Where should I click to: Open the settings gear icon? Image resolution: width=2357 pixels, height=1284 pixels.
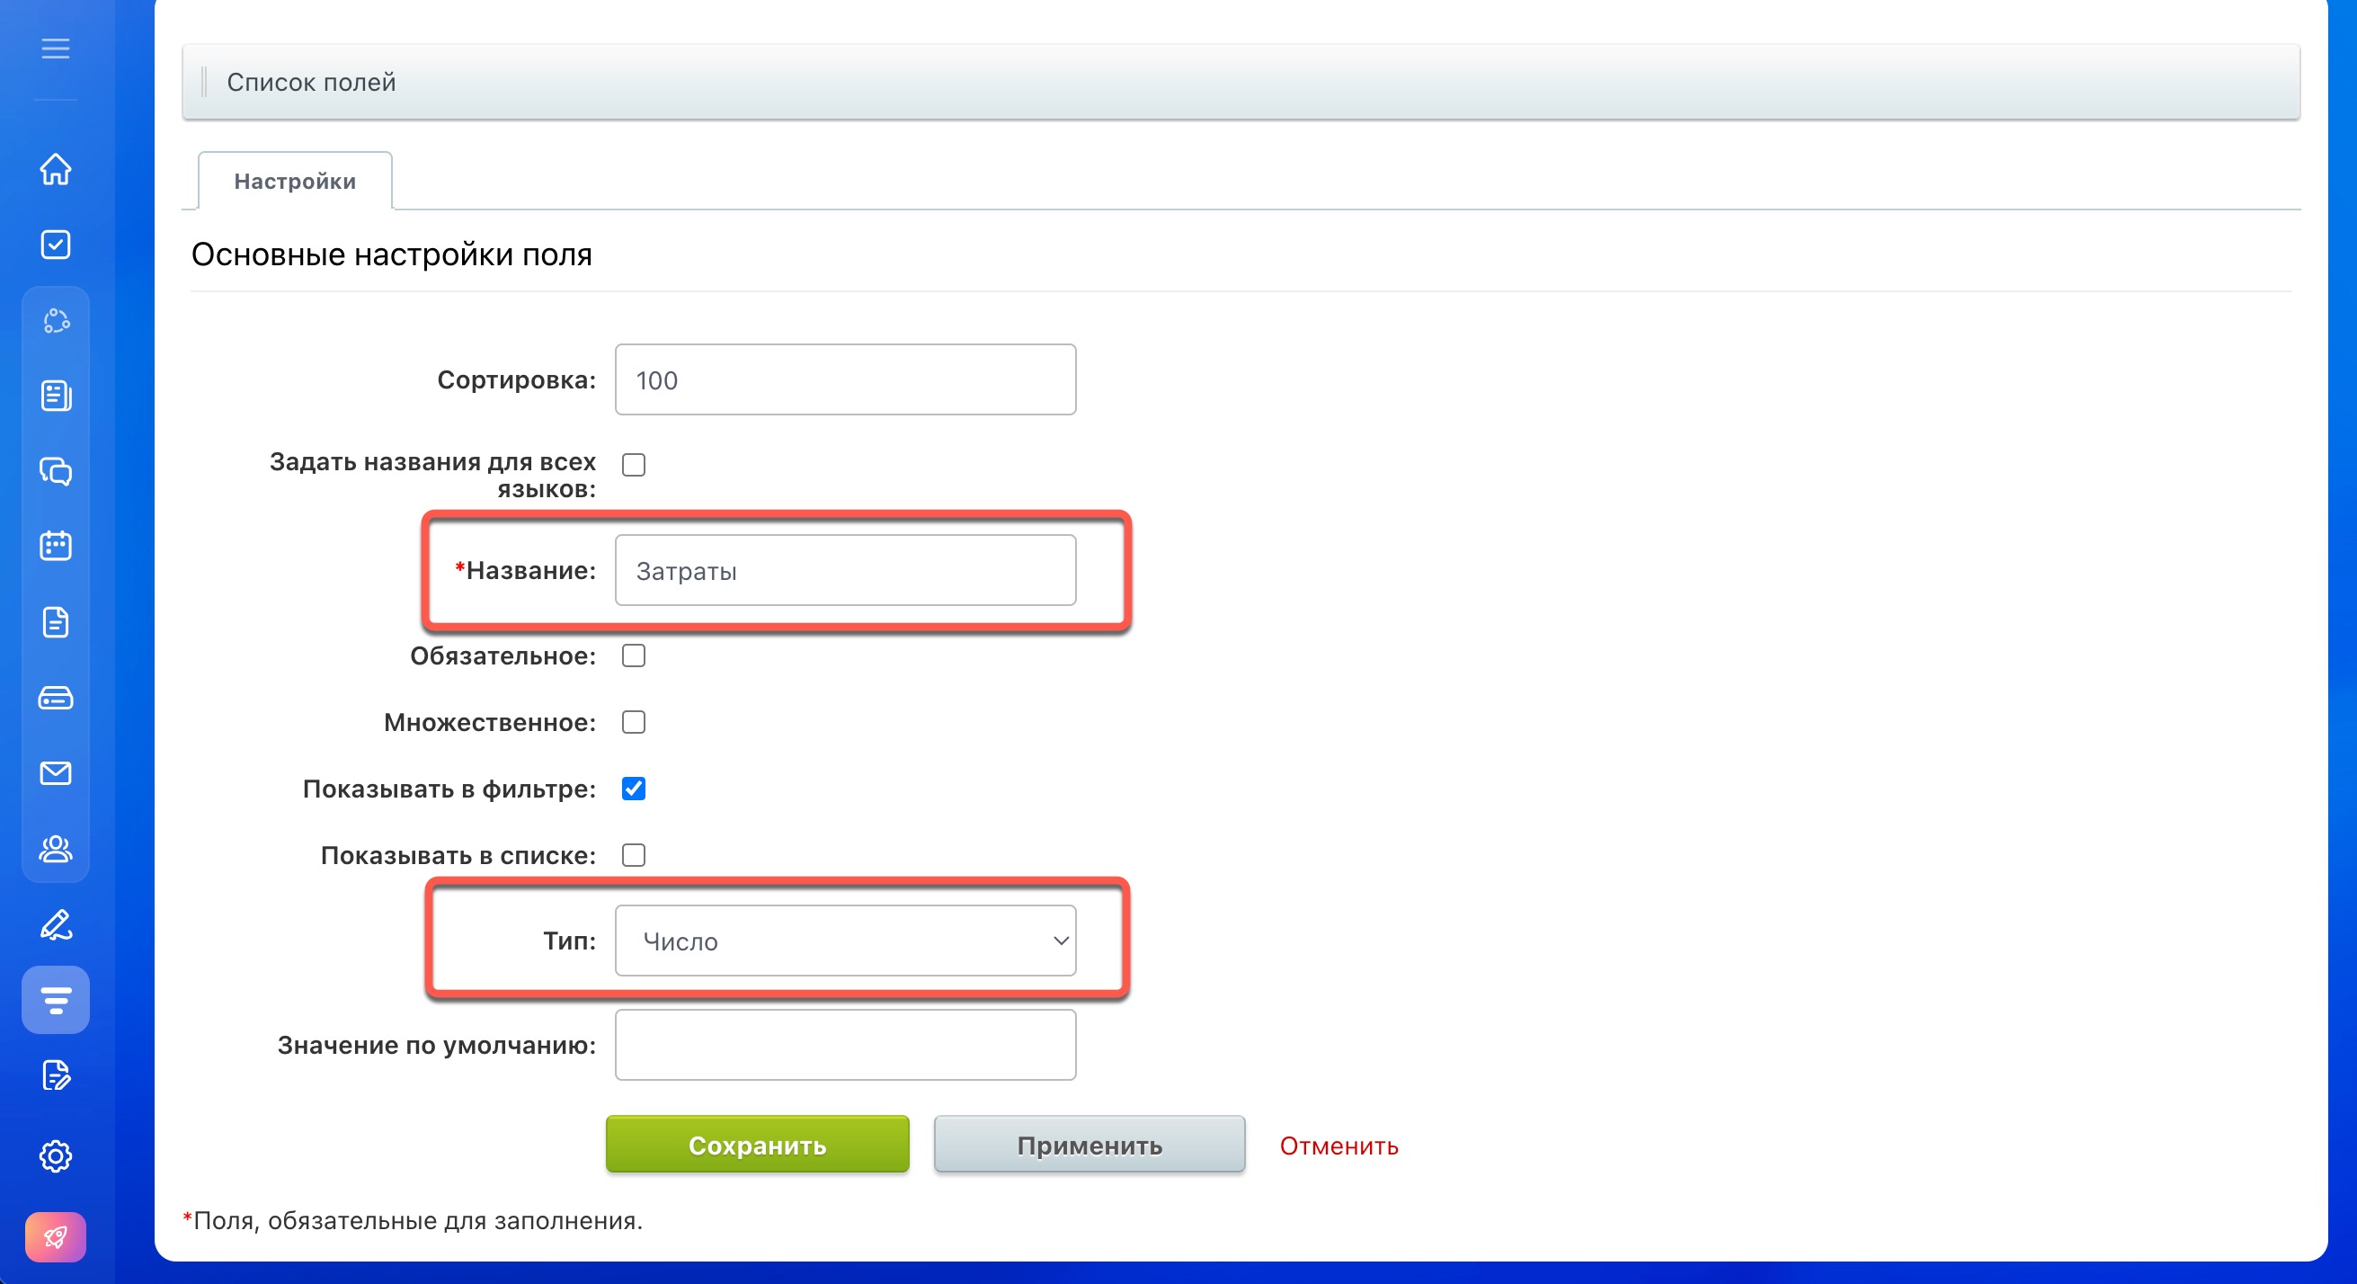click(56, 1156)
